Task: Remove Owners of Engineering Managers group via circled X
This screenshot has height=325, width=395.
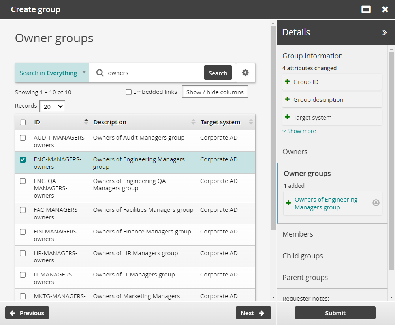Action: [x=376, y=202]
